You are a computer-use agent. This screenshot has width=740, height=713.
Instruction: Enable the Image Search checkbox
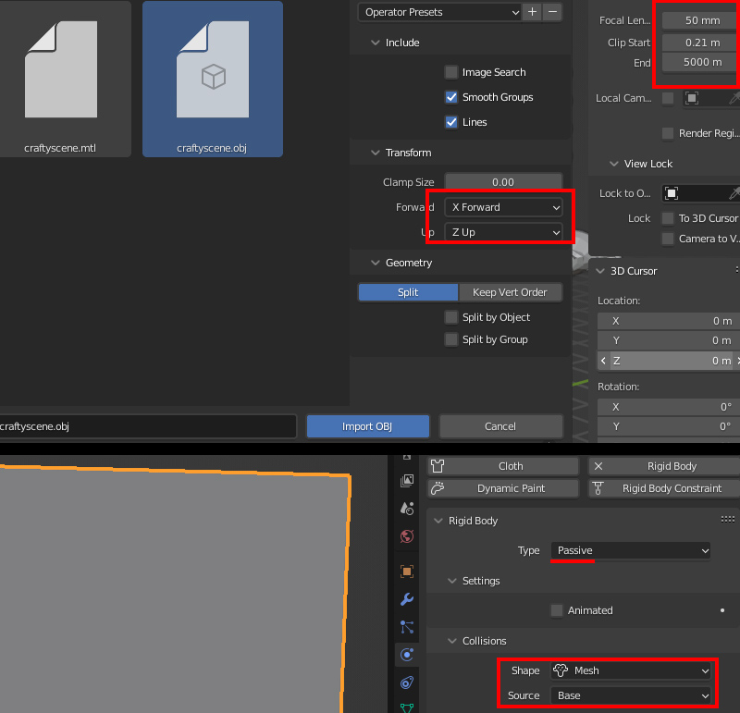[x=451, y=72]
